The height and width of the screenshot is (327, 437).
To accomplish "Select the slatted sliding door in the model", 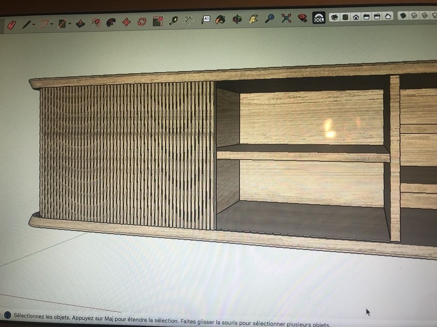I will point(127,156).
